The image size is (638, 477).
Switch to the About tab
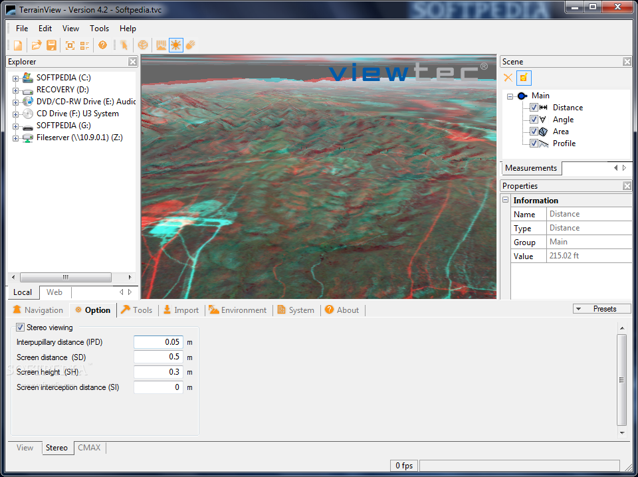tap(342, 310)
